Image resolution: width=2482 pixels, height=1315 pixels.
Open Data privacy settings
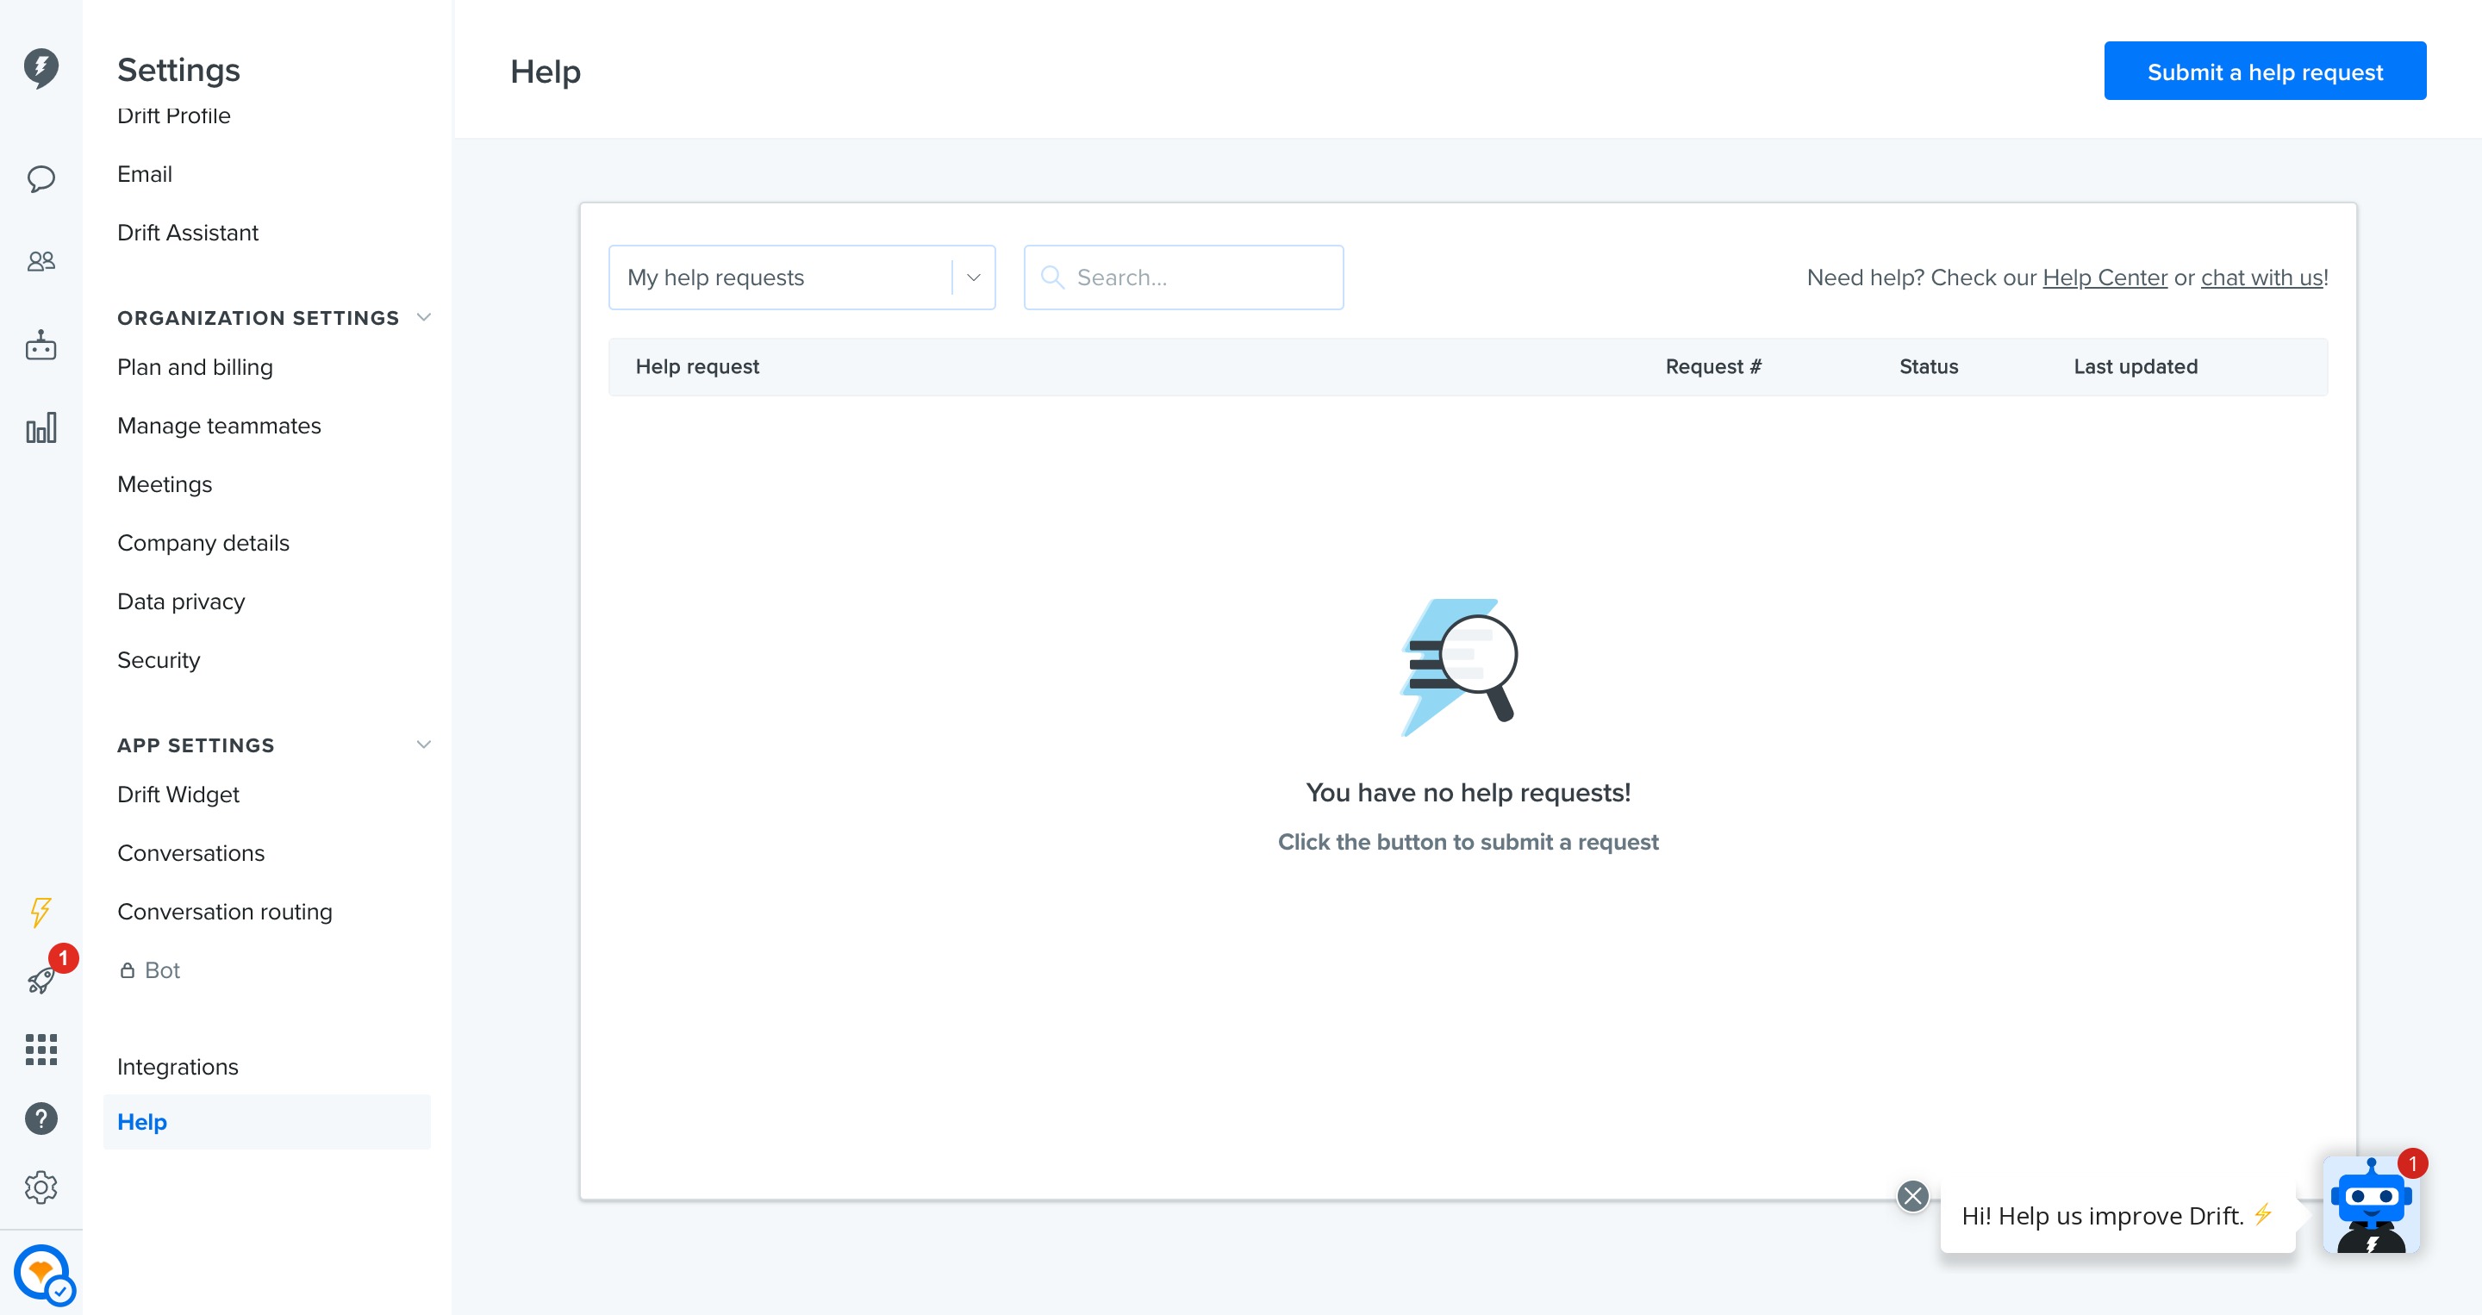[x=181, y=602]
